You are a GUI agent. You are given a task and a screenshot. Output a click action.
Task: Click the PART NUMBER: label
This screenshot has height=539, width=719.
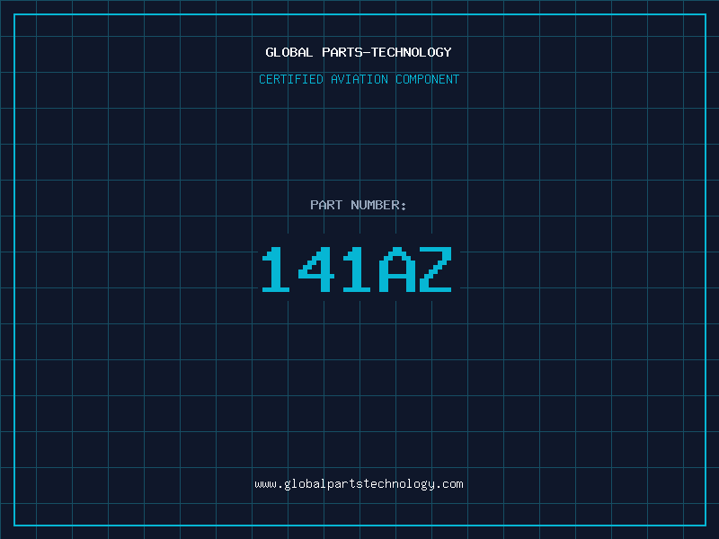(x=359, y=205)
